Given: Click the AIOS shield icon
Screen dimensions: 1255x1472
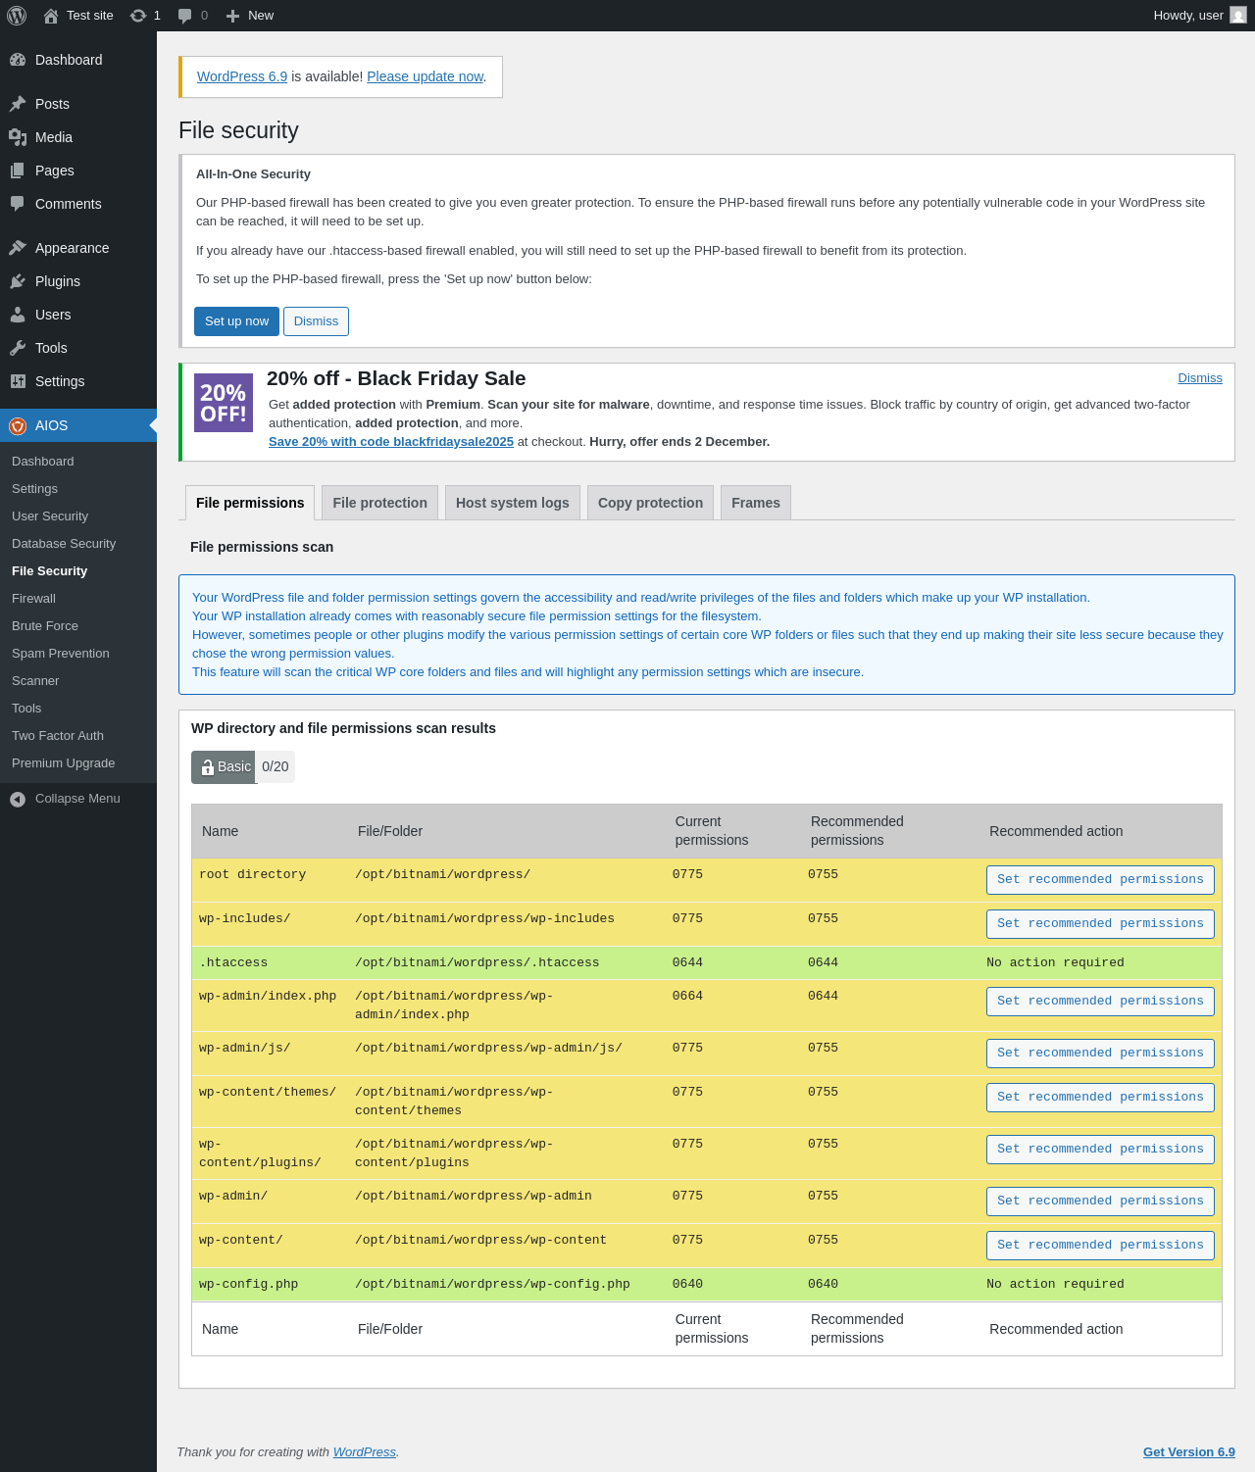Looking at the screenshot, I should point(18,425).
